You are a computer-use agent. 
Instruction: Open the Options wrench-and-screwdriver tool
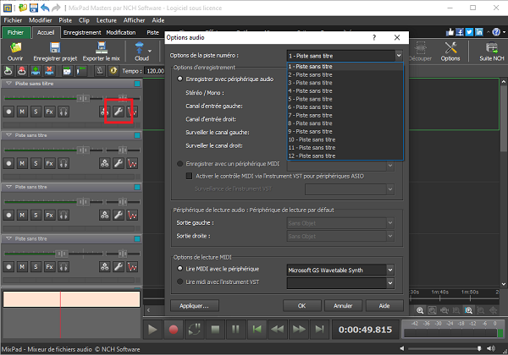coord(450,48)
